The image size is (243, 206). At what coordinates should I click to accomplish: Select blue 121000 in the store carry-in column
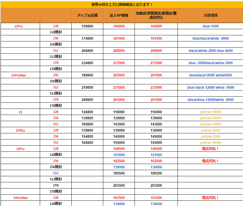[x=156, y=155]
